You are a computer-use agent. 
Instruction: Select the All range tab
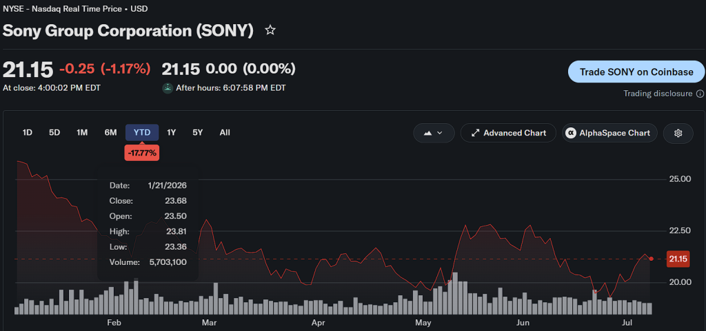[x=225, y=133]
